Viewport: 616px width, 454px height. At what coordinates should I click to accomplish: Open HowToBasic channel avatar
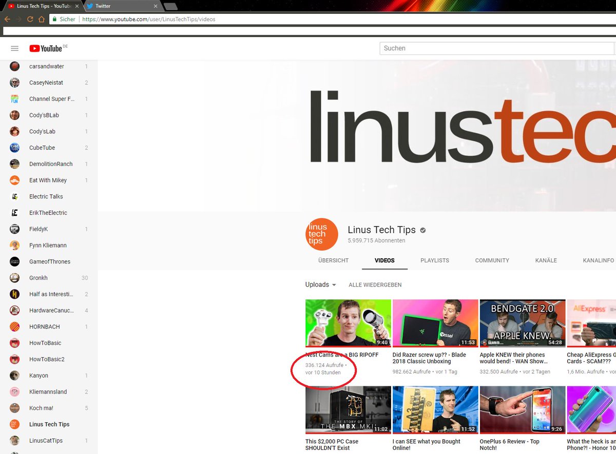pos(15,343)
